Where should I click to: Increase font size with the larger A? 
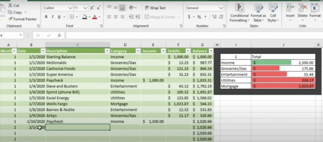tap(92, 8)
